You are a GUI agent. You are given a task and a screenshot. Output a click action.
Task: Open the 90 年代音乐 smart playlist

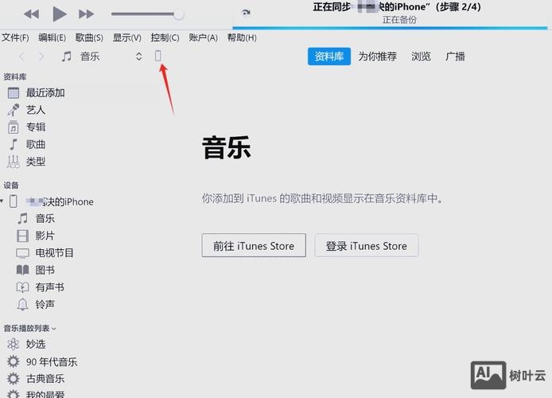(52, 361)
